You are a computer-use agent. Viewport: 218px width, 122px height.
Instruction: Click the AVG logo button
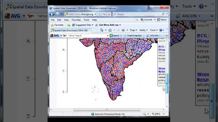tap(54, 36)
